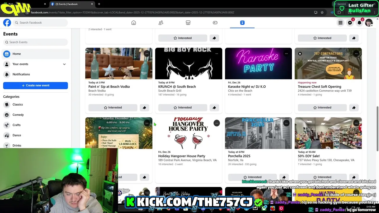Click the browser address bar URL
The width and height of the screenshot is (379, 213).
coord(132,12)
